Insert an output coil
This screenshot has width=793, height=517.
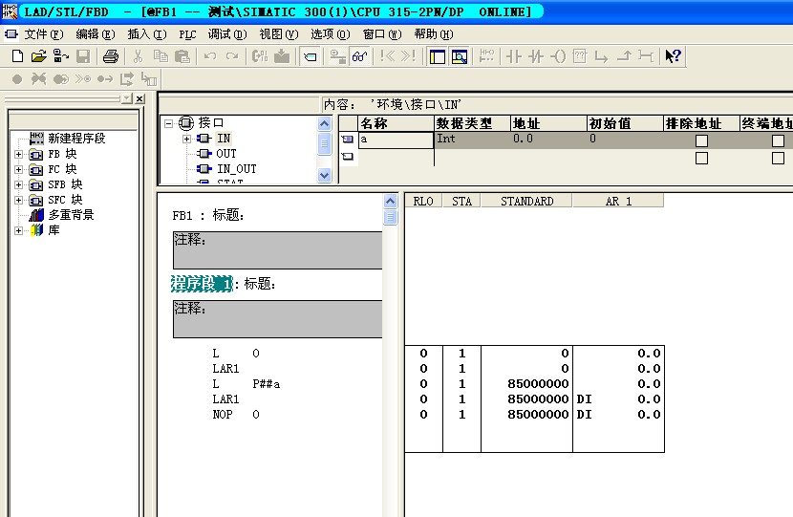click(x=558, y=56)
